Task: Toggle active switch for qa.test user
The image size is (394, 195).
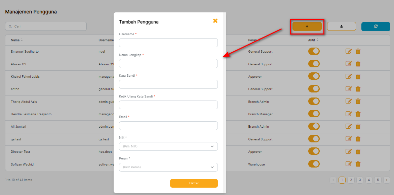Action: pos(314,139)
